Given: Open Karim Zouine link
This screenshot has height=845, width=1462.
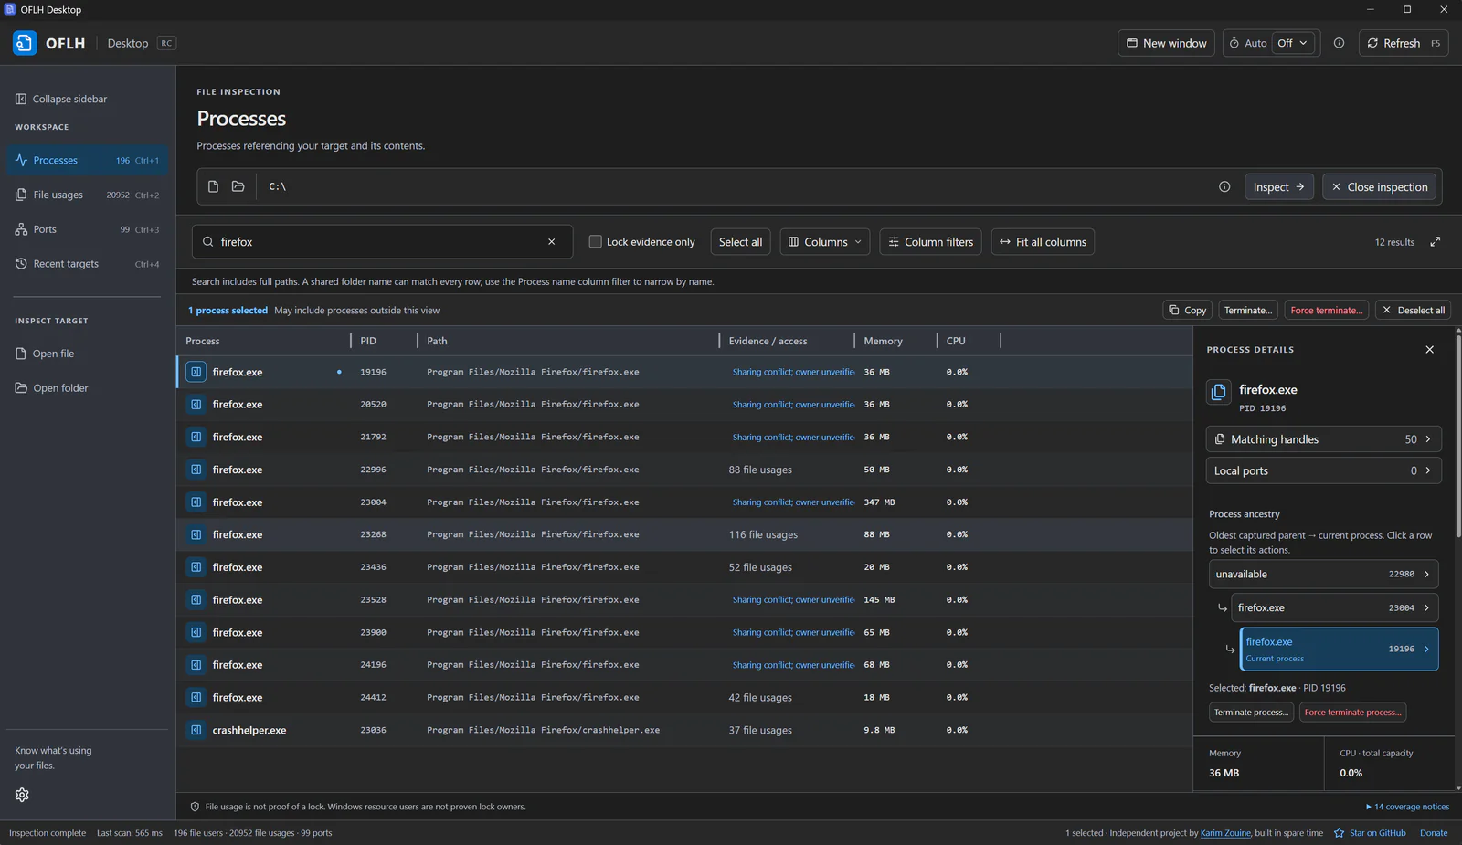Looking at the screenshot, I should tap(1224, 833).
